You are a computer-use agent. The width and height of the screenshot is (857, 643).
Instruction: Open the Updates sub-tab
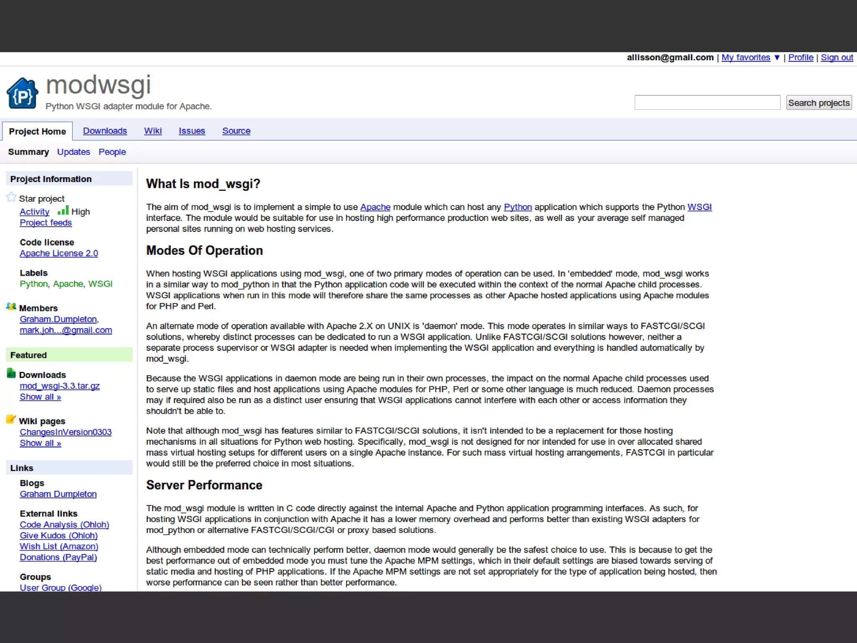pyautogui.click(x=73, y=152)
